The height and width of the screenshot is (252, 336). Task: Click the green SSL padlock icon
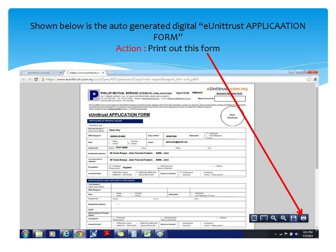(43, 79)
